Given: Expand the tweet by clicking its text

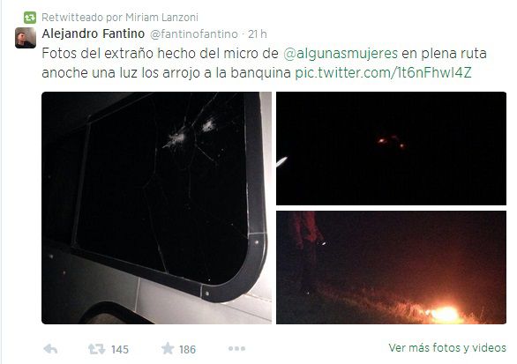Looking at the screenshot, I should 264,63.
